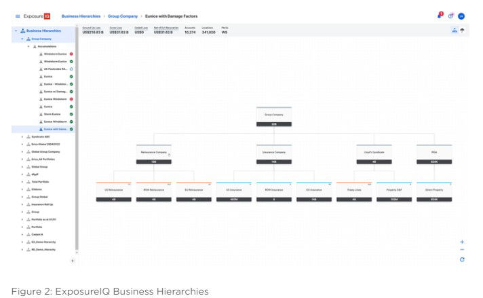Screen dimensions: 483x298
Task: Reset the diagram view with refresh icon
Action: click(x=462, y=259)
